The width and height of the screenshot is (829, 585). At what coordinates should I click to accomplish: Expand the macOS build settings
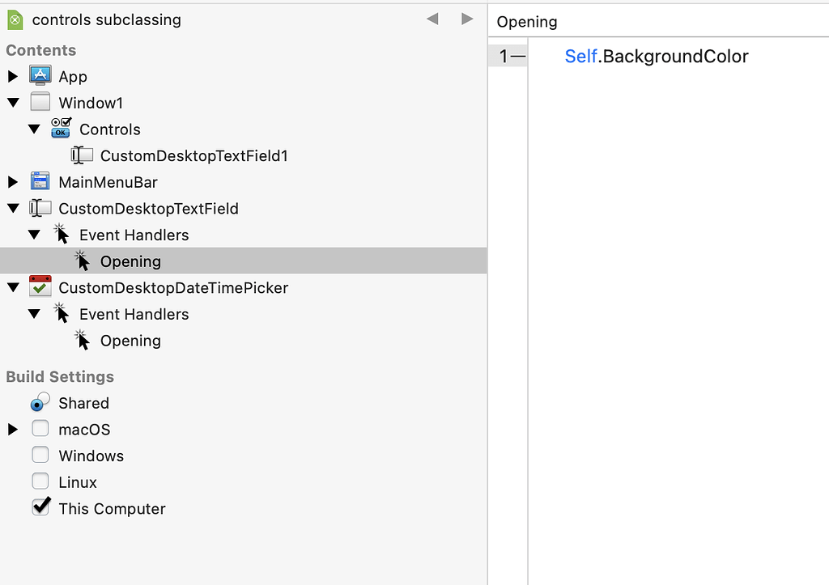tap(12, 429)
